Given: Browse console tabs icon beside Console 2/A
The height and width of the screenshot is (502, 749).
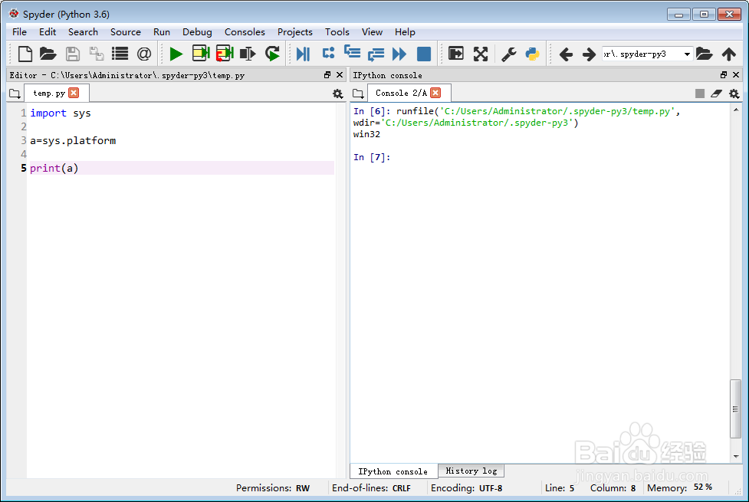Looking at the screenshot, I should 358,94.
